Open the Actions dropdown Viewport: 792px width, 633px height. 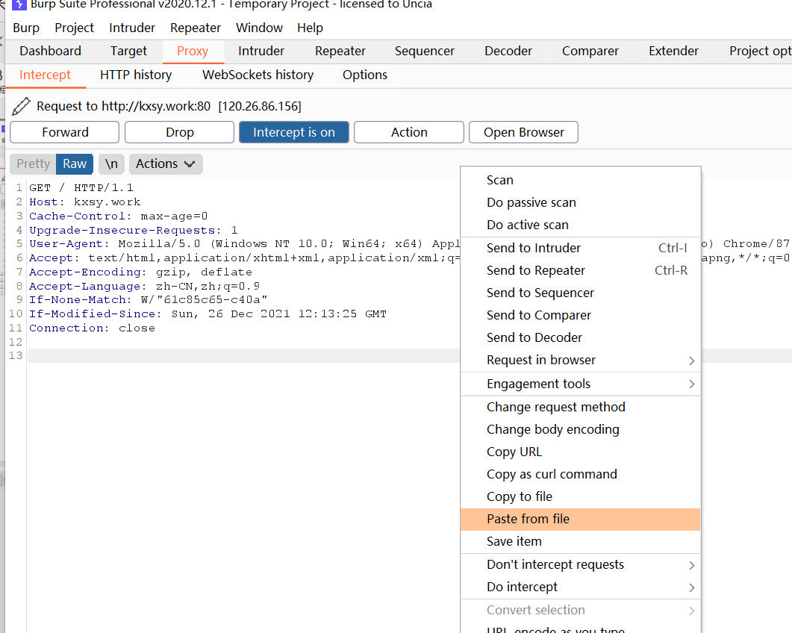pos(166,163)
